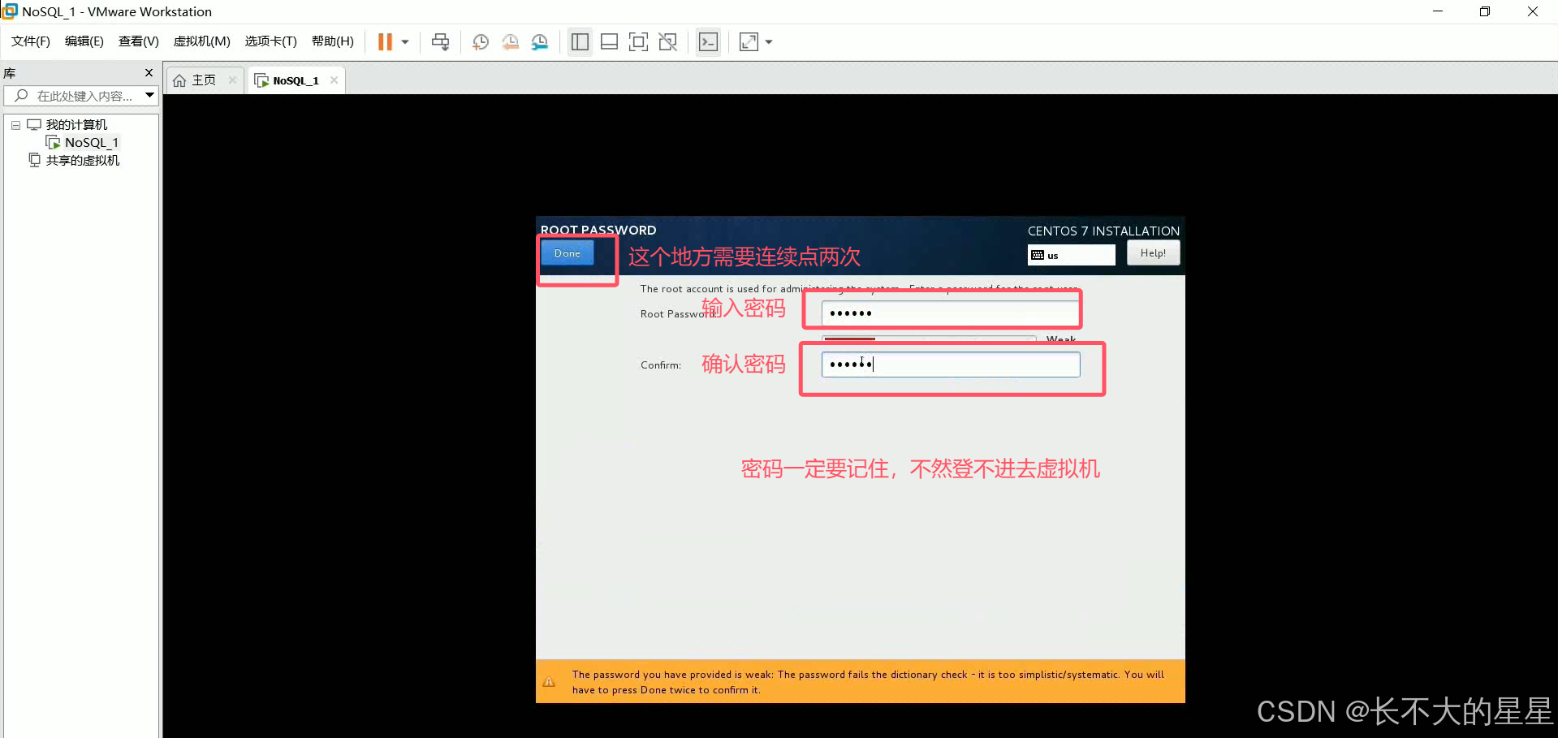Select 共享的虚拟机 in the library
This screenshot has height=738, width=1558.
pos(82,161)
